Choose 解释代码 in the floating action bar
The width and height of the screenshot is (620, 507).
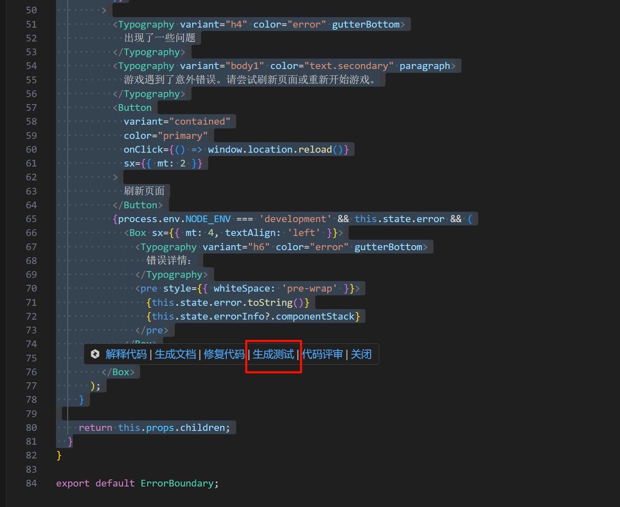(126, 354)
